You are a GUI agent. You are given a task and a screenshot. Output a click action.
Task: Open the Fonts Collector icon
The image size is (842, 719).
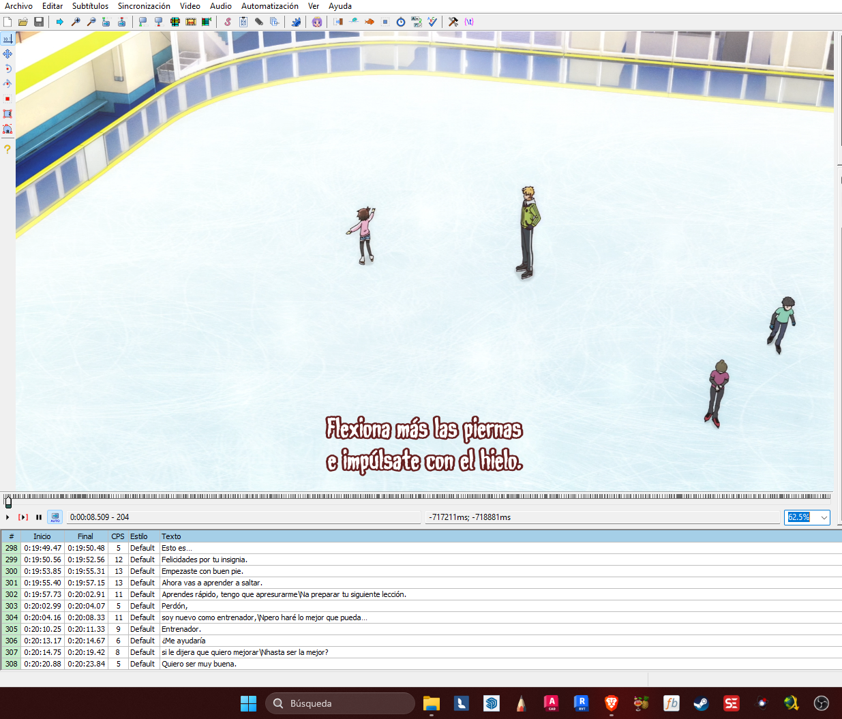(x=275, y=22)
